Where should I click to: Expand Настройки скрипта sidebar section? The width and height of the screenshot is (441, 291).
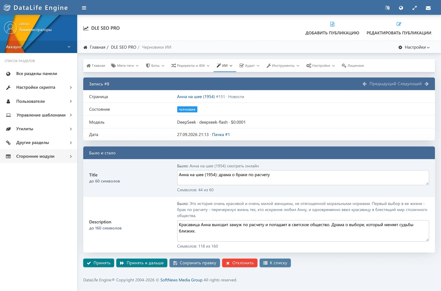[39, 87]
